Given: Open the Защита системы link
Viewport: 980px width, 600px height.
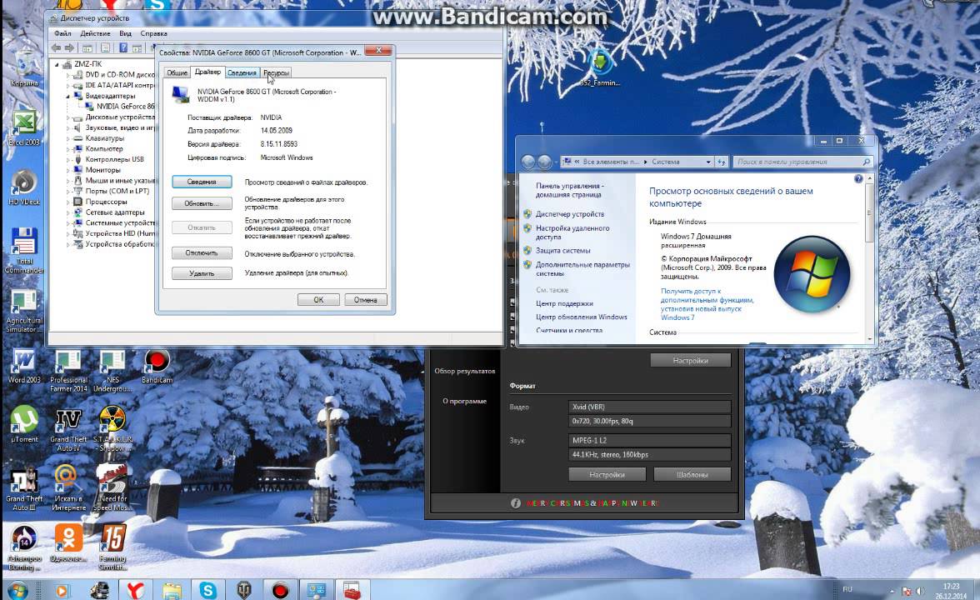Looking at the screenshot, I should coord(562,251).
